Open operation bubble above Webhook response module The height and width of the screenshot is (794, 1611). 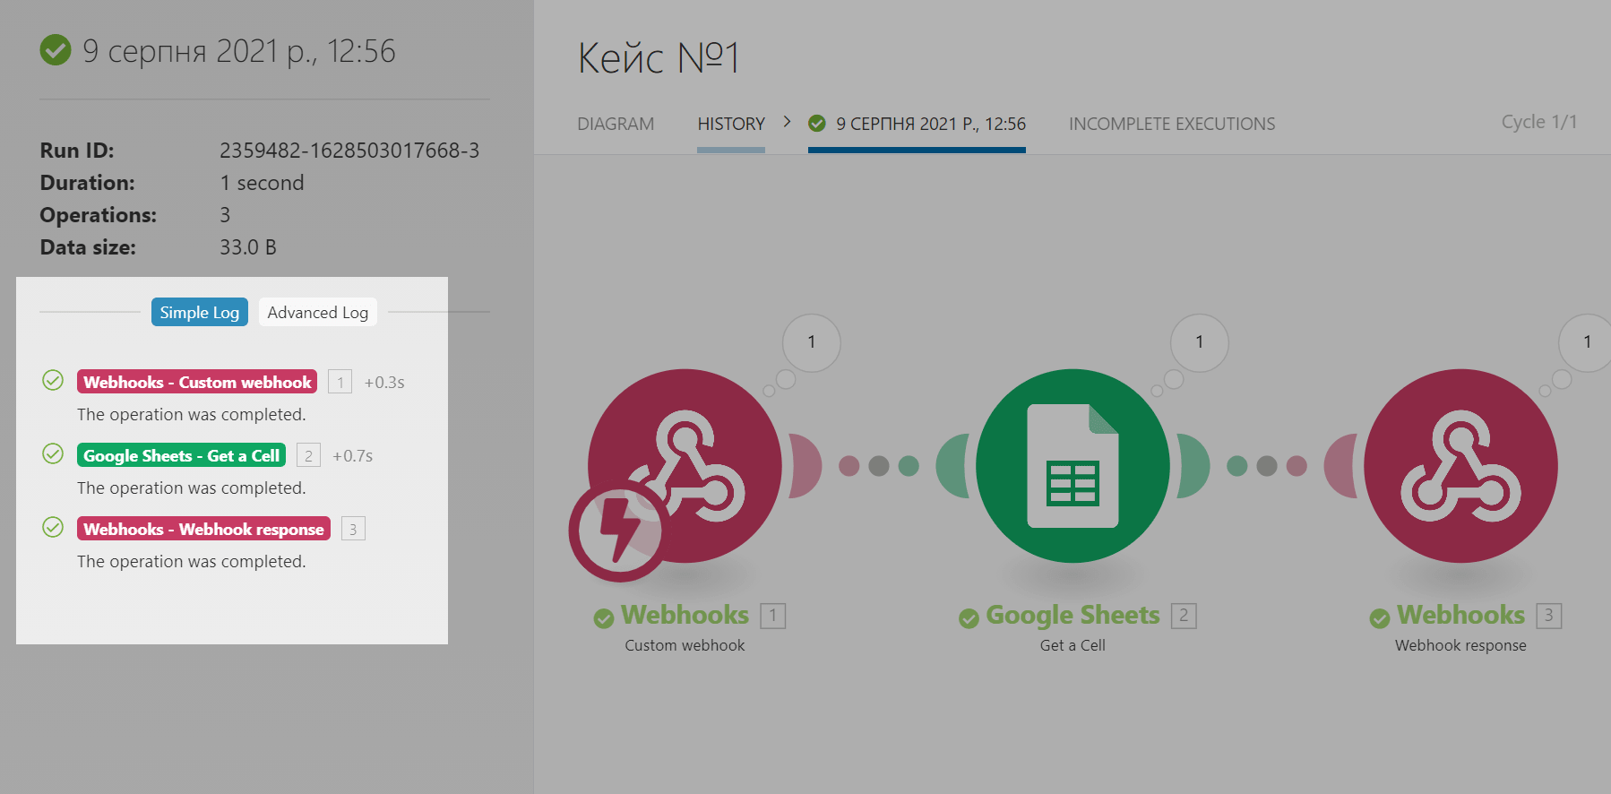(1586, 342)
